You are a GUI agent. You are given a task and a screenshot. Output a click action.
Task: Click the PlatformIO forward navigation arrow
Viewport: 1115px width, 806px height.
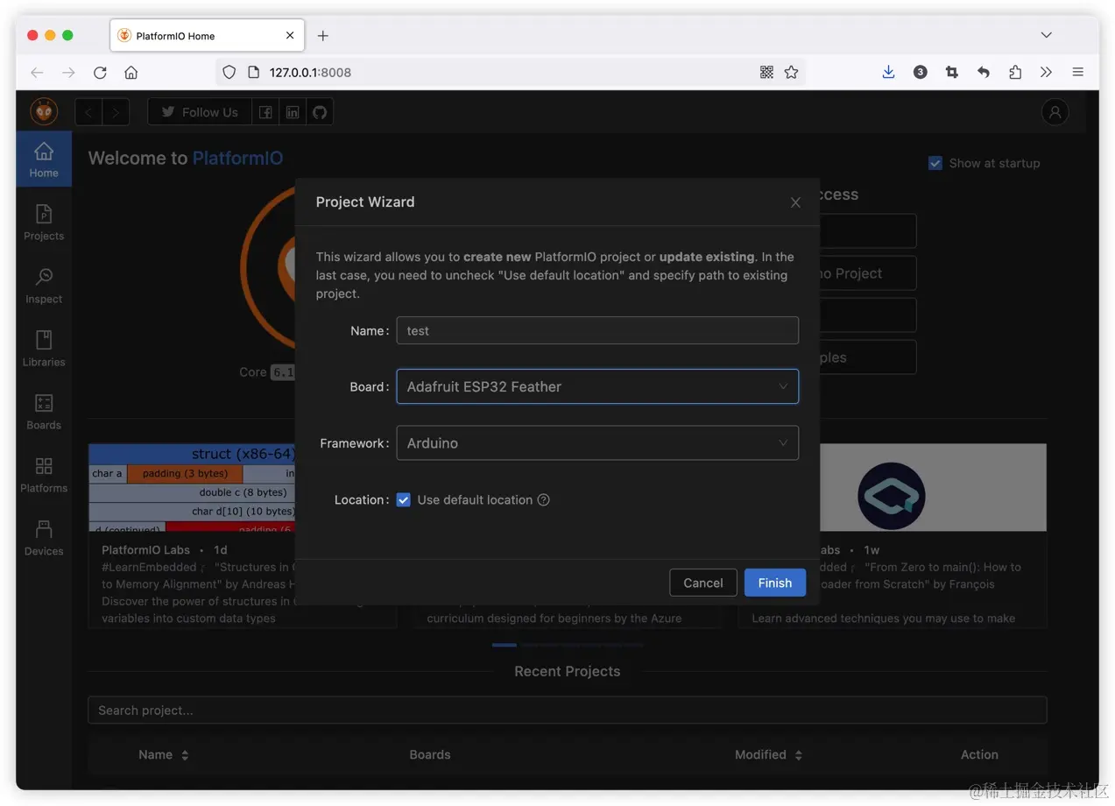tap(116, 112)
